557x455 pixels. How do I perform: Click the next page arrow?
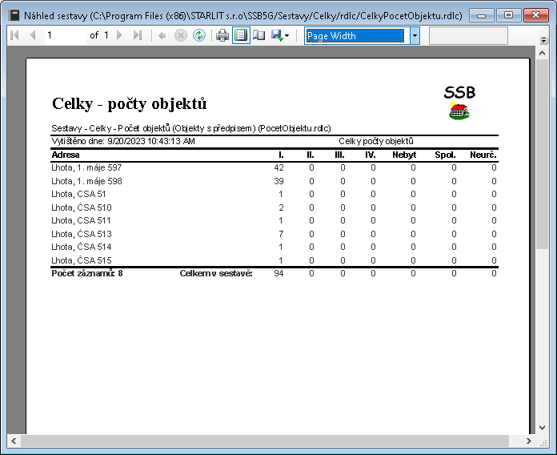[x=120, y=35]
